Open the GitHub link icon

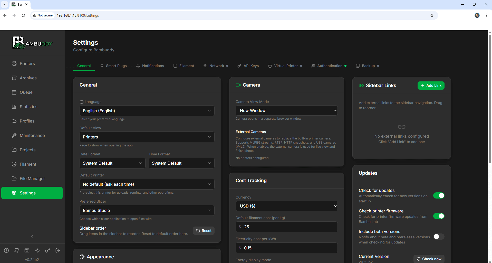click(17, 250)
